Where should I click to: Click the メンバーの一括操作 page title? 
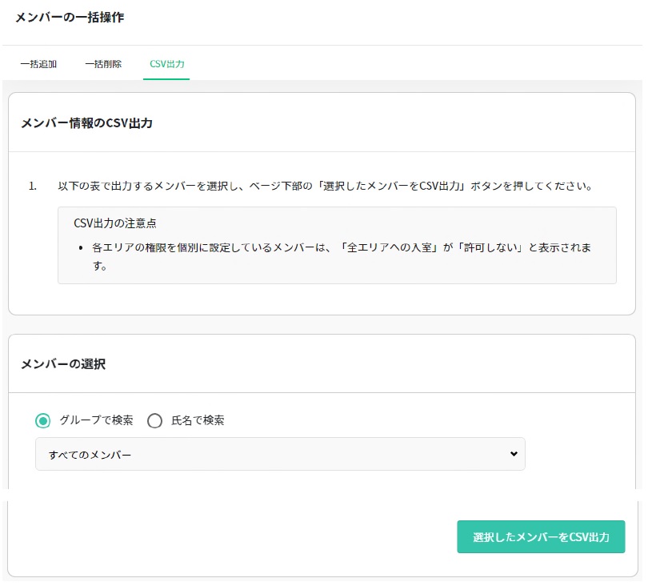tap(70, 17)
